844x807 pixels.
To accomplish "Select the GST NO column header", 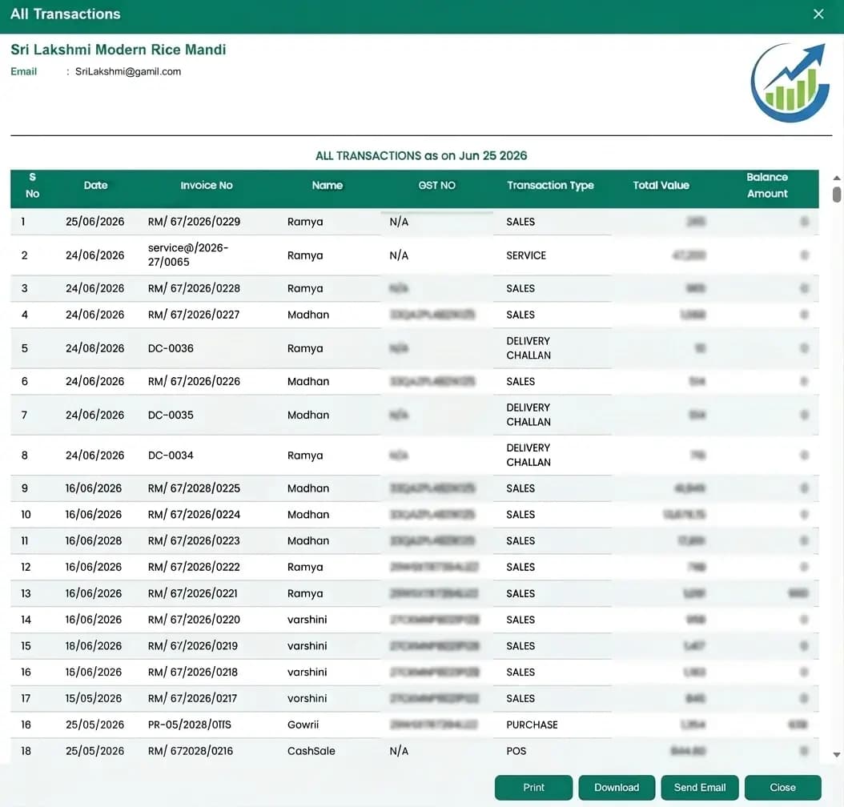I will pyautogui.click(x=436, y=185).
